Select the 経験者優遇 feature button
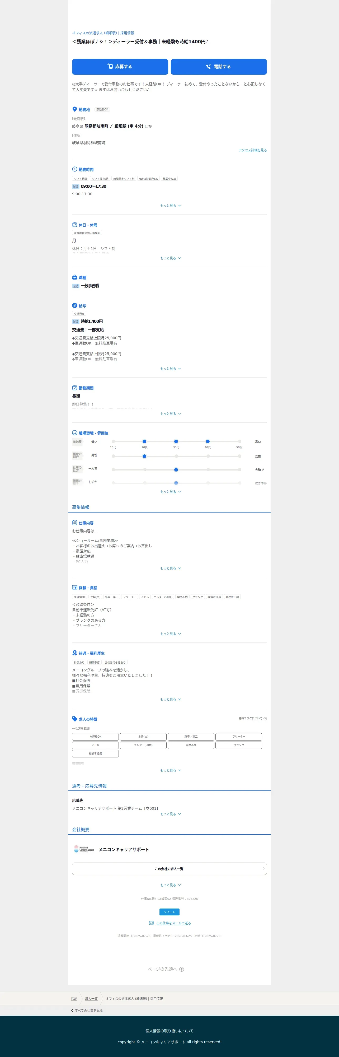Viewport: 339px width, 1057px height. (x=96, y=753)
